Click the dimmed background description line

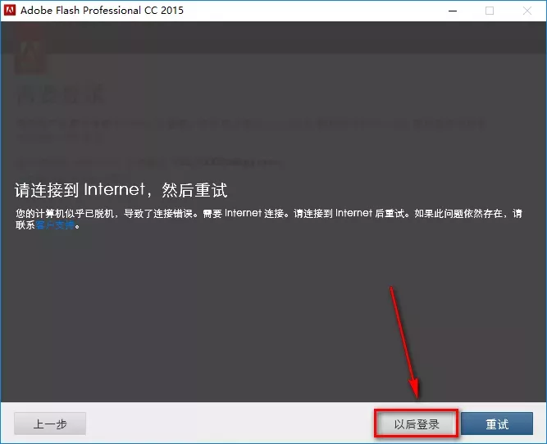point(246,125)
